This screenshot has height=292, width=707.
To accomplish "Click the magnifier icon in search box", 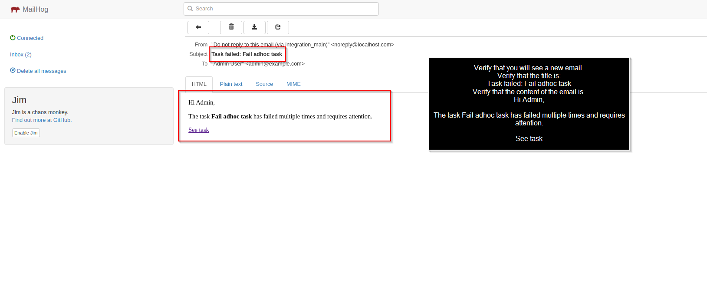I will click(190, 9).
